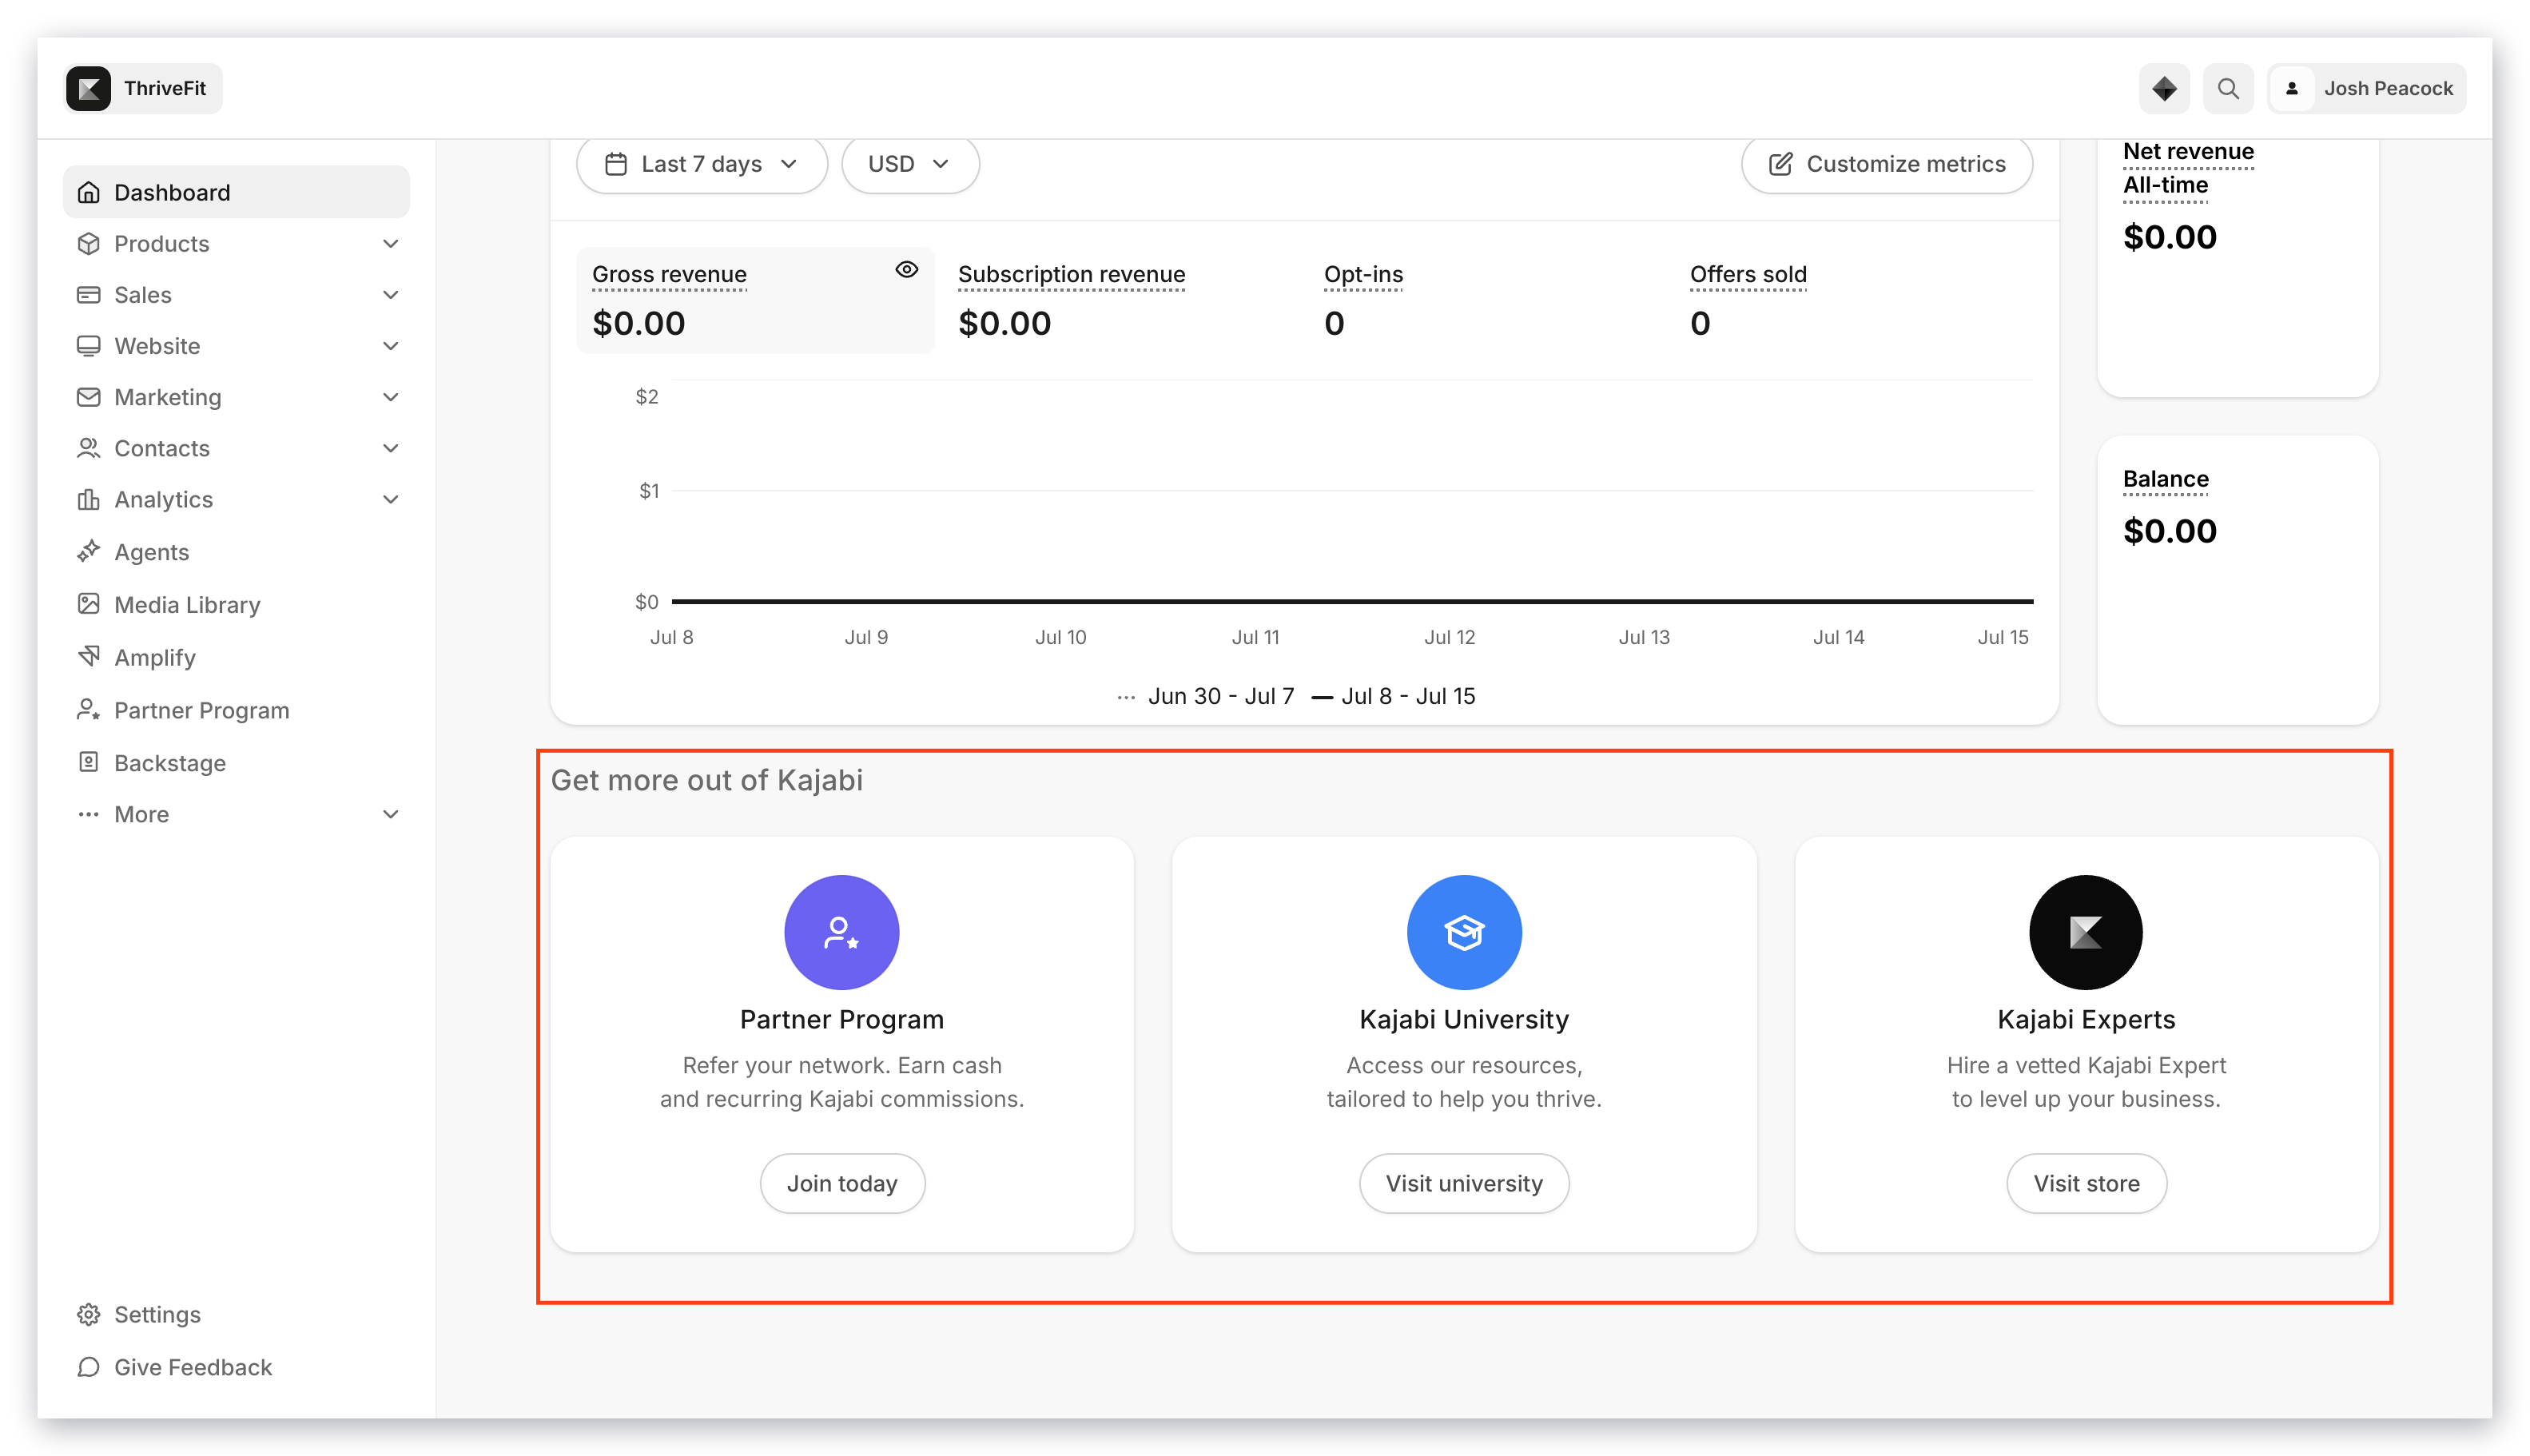Viewport: 2530px width, 1456px height.
Task: Click the Balance label
Action: (2165, 479)
